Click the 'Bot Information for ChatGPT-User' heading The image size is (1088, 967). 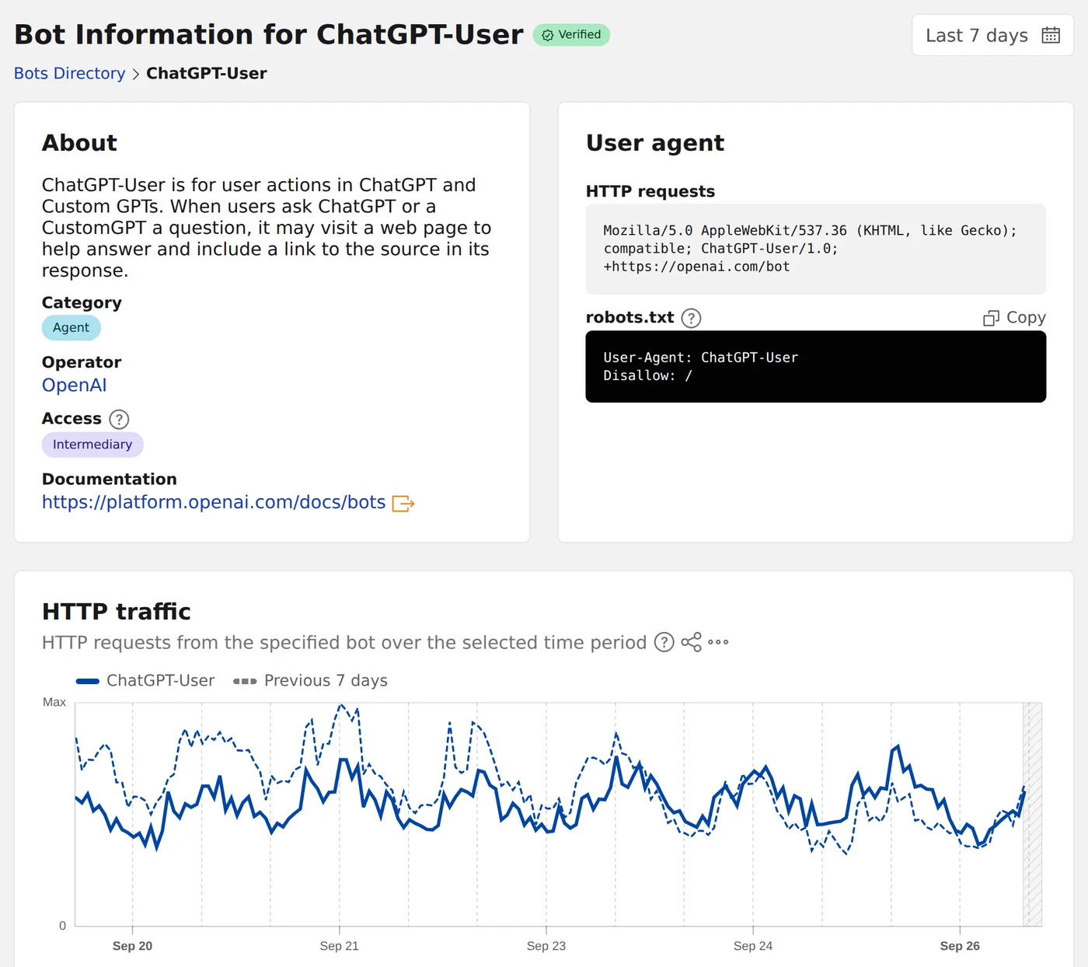coord(269,35)
